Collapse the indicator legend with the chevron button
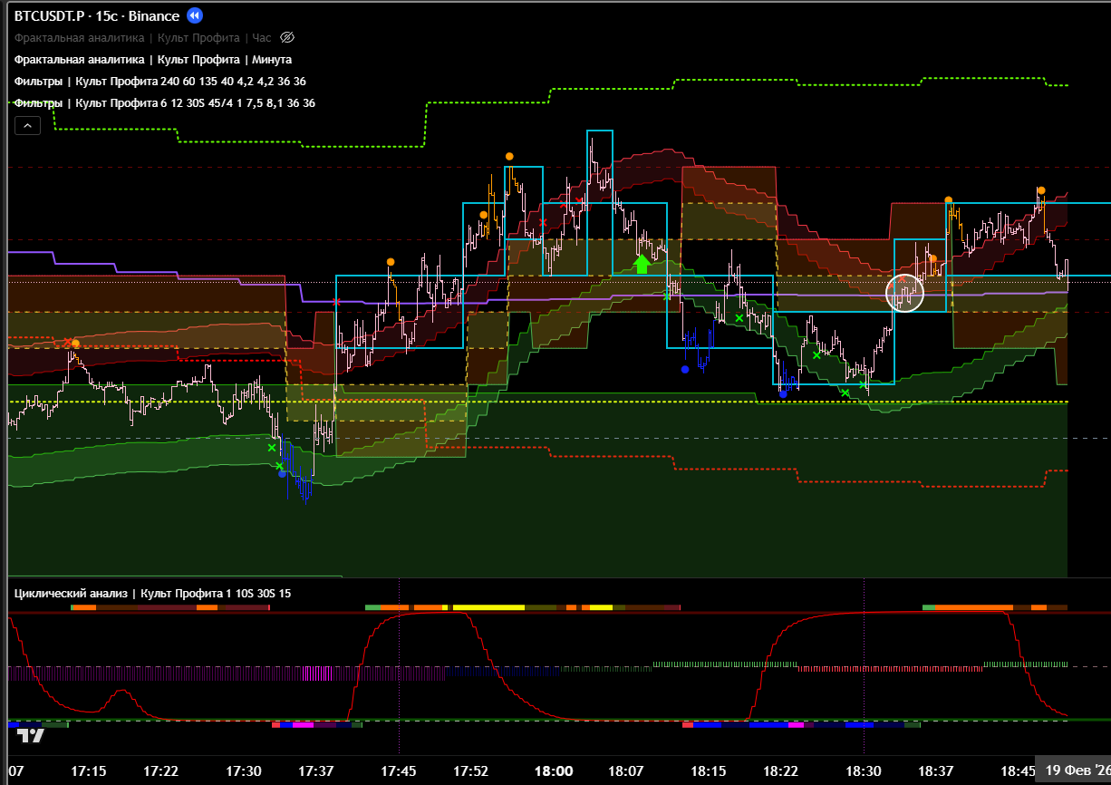Image resolution: width=1111 pixels, height=785 pixels. click(x=27, y=126)
